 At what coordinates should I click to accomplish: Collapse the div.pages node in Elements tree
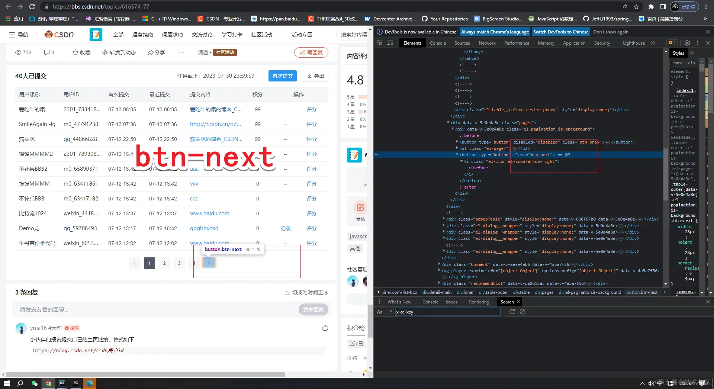click(x=448, y=123)
